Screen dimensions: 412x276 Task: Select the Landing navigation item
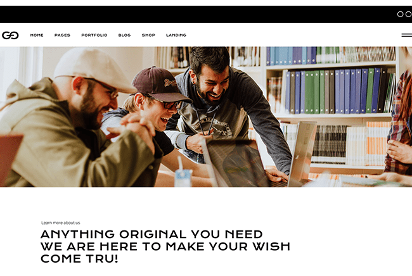point(176,35)
